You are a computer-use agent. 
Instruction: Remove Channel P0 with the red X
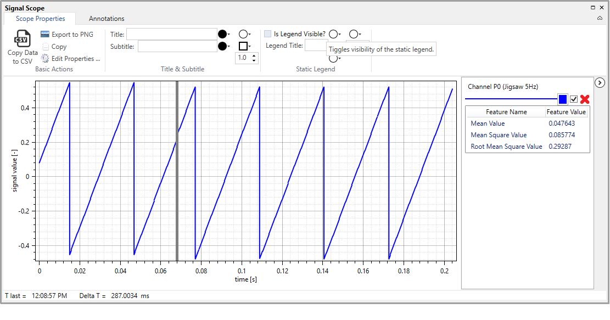(x=585, y=99)
